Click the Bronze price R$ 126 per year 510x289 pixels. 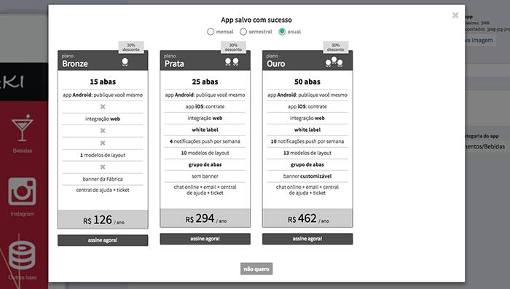(103, 220)
